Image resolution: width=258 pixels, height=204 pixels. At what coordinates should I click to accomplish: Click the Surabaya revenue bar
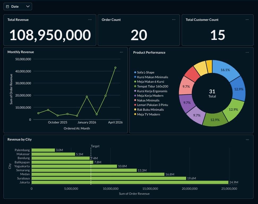point(109,178)
